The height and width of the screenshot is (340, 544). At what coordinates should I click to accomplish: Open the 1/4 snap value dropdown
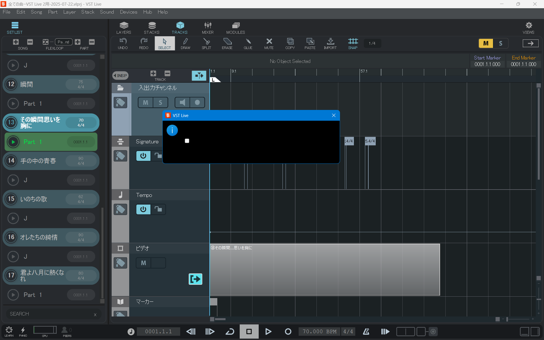coord(372,43)
